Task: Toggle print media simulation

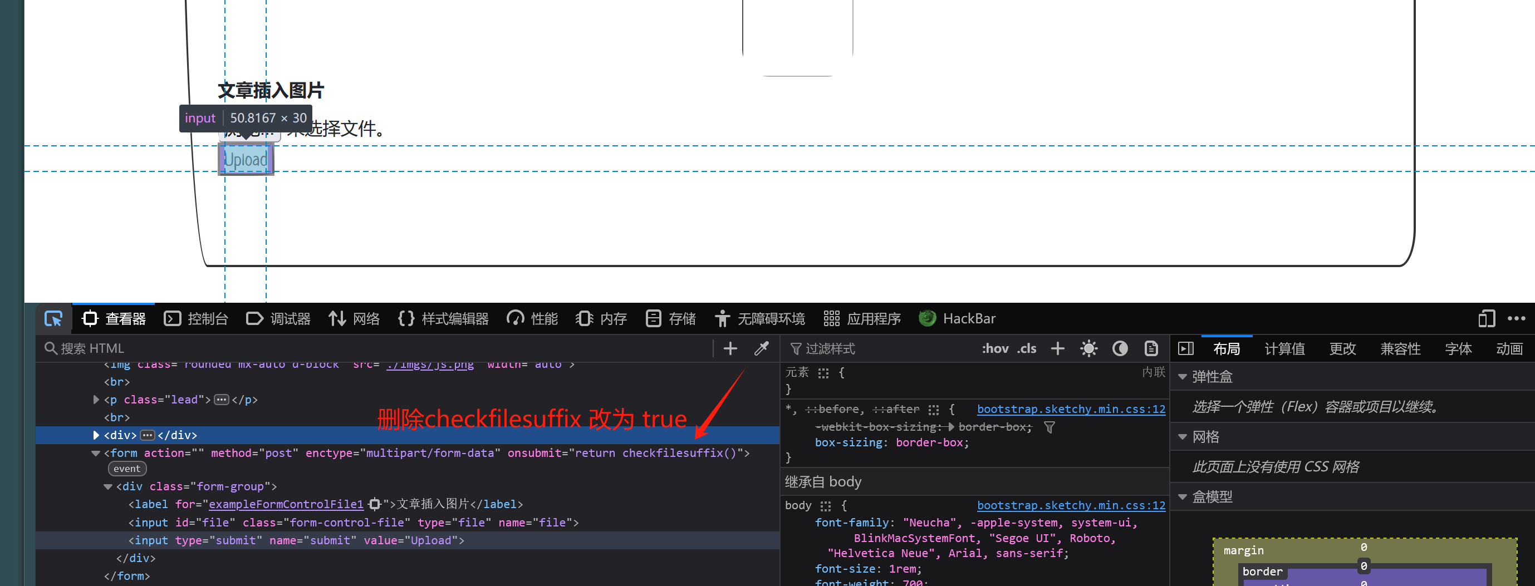Action: click(1151, 348)
